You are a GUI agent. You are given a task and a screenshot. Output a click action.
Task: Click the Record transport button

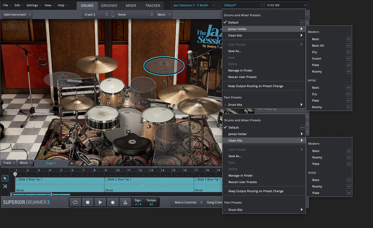(113, 202)
